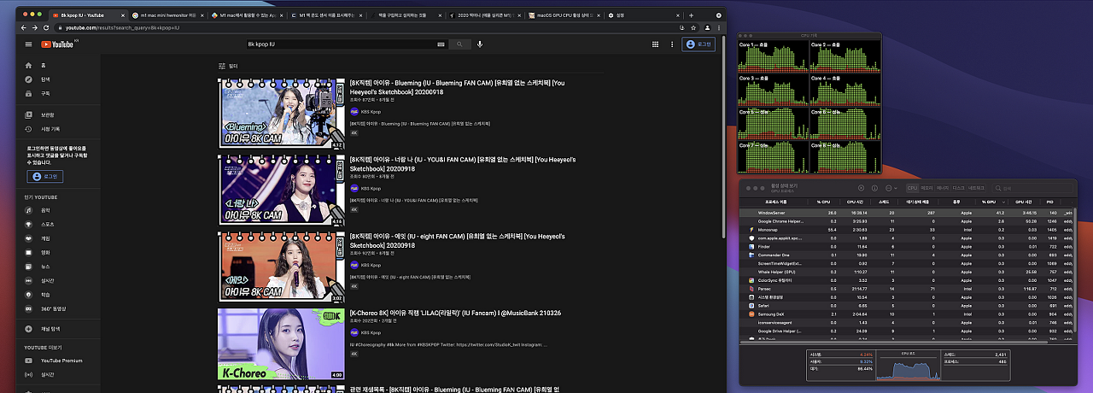Image resolution: width=1093 pixels, height=393 pixels.
Task: Click the info icon in the Activity Monitor toolbar
Action: (874, 188)
